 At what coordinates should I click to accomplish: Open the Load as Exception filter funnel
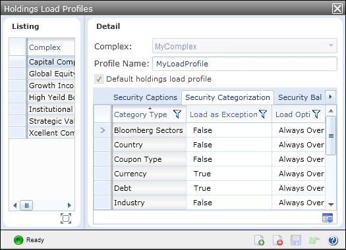click(x=263, y=114)
